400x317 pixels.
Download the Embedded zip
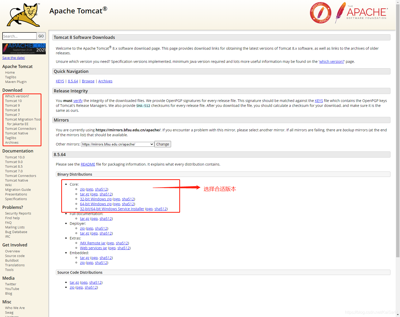point(82,263)
